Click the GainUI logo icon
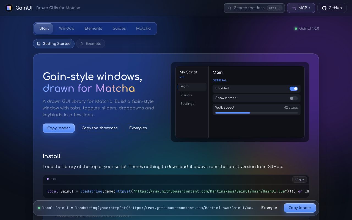The image size is (352, 220). click(9, 8)
